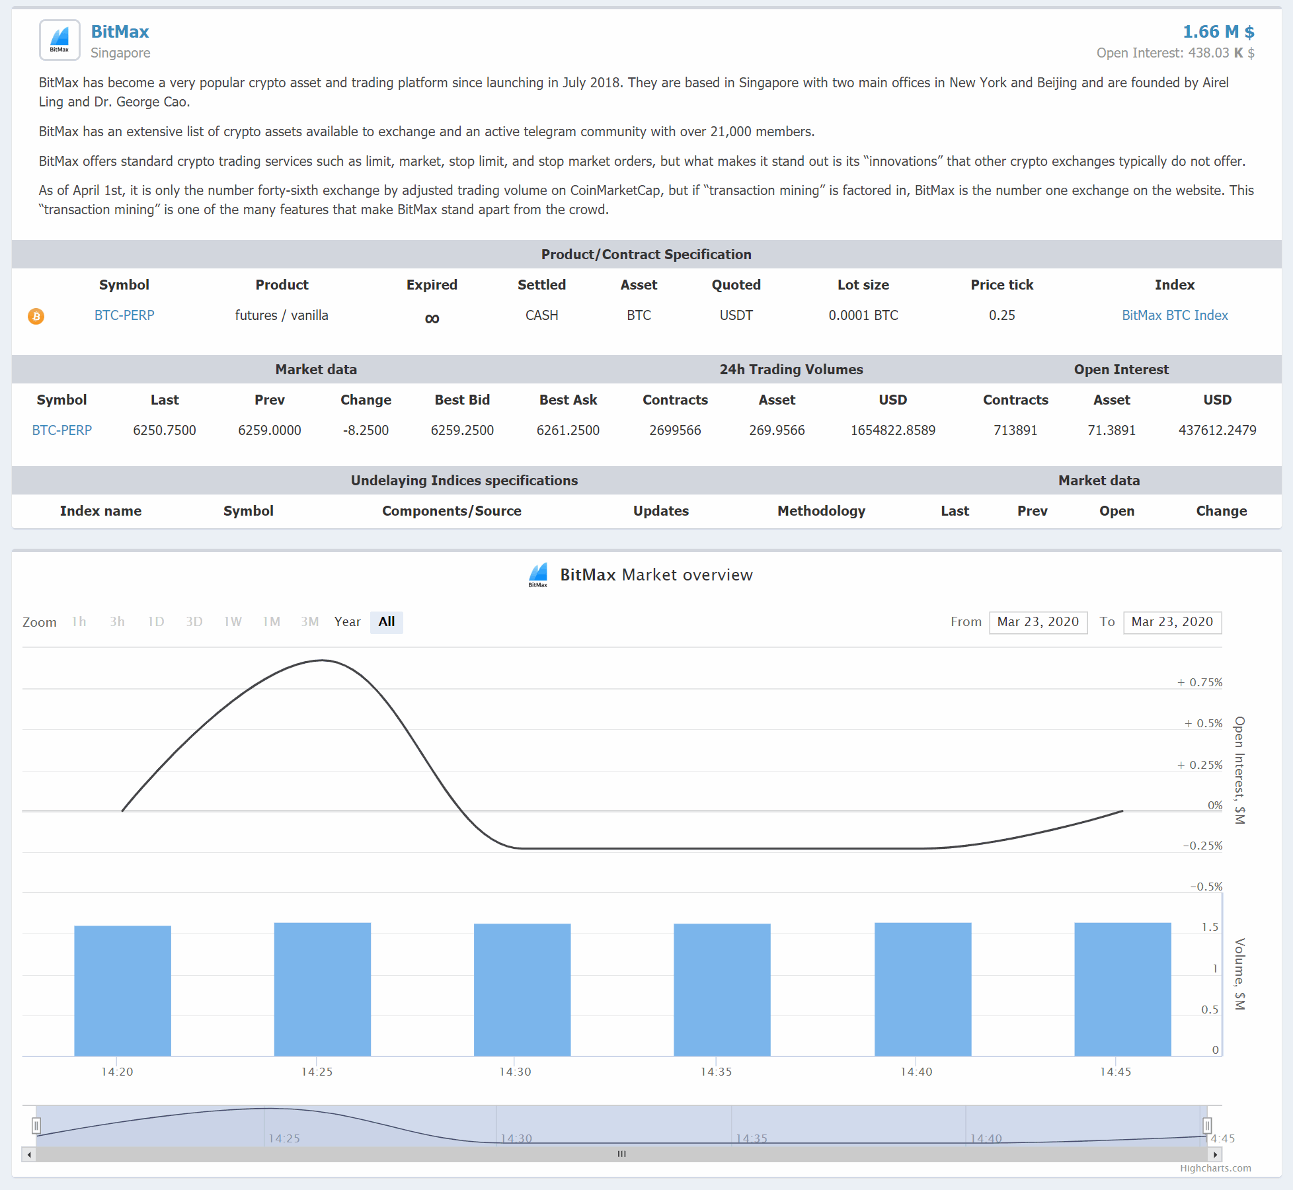The width and height of the screenshot is (1293, 1190).
Task: Set chart zoom to 1M
Action: point(272,622)
